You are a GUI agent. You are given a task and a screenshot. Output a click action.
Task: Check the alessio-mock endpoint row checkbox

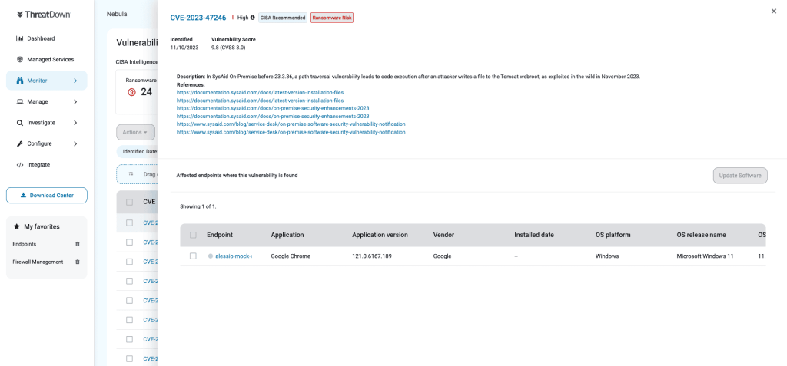point(193,256)
